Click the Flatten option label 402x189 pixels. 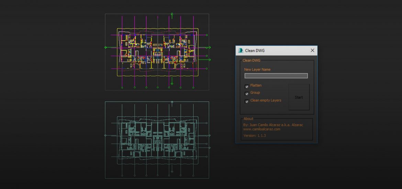click(x=256, y=85)
